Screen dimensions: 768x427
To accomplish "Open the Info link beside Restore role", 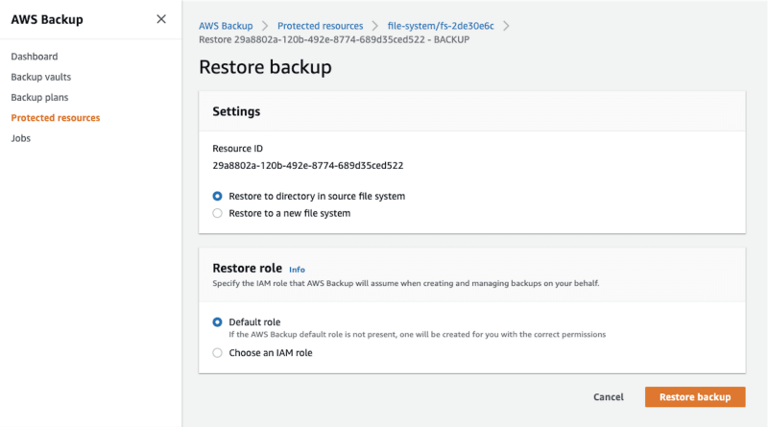I will tap(297, 270).
